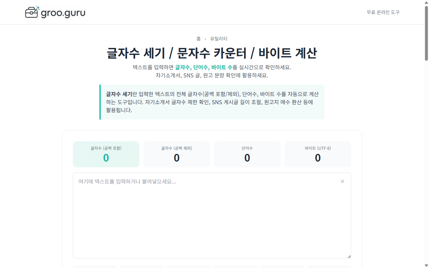Click the 글자수 세기 description info box
The image size is (429, 268).
tap(212, 102)
